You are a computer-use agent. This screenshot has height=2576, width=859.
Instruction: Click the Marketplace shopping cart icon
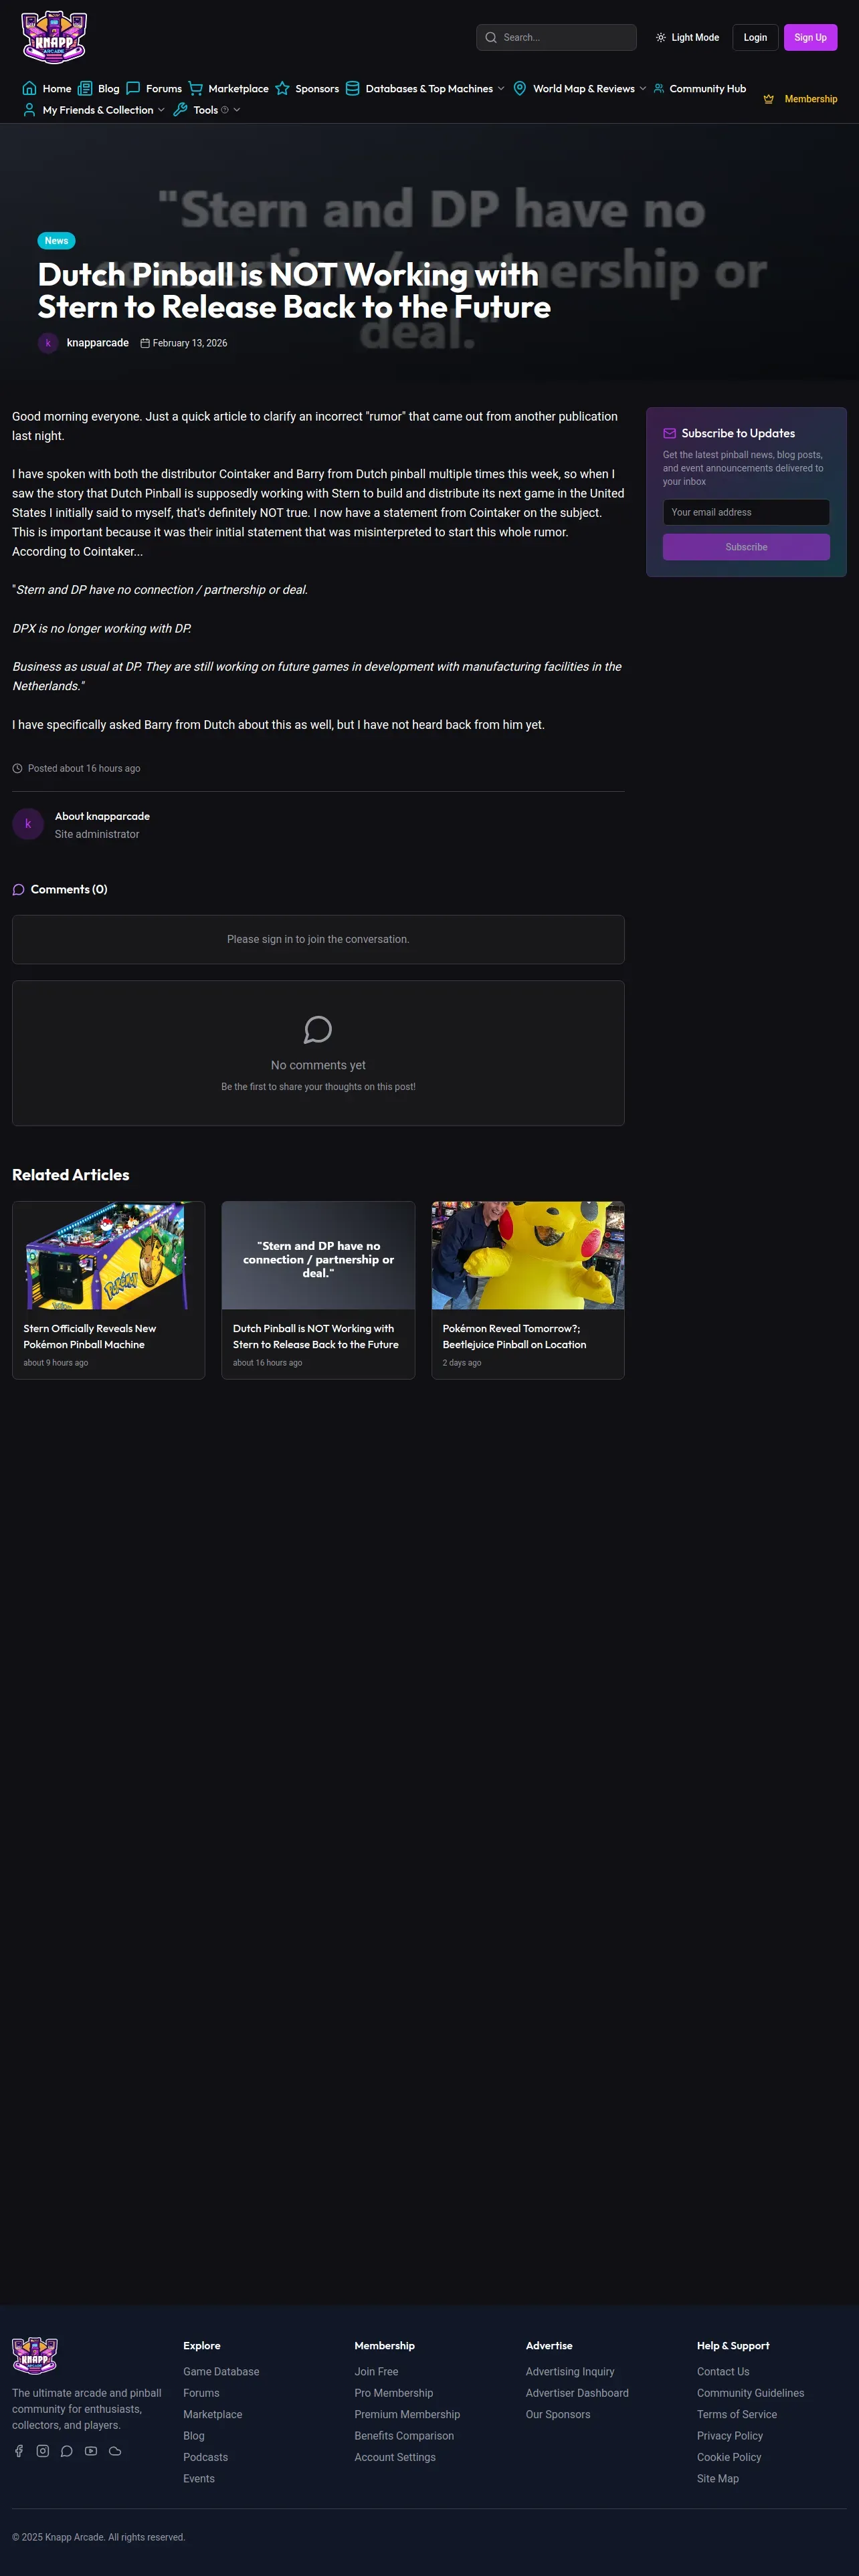click(195, 88)
